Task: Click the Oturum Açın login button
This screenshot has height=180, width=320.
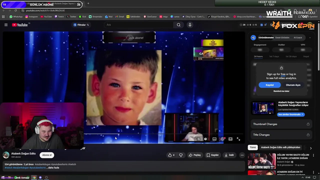Action: pos(293,85)
